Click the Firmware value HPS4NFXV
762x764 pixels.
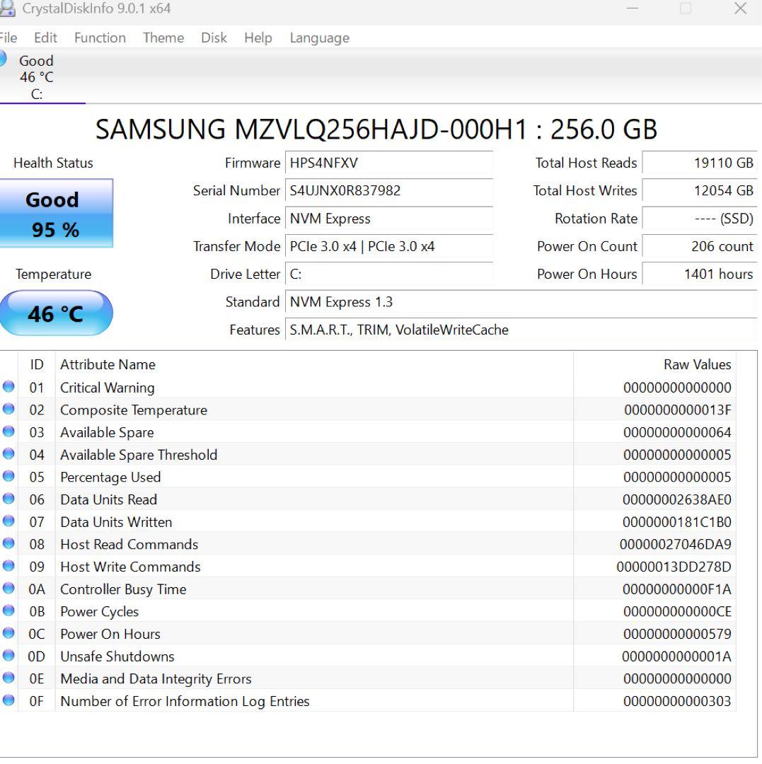click(x=389, y=163)
